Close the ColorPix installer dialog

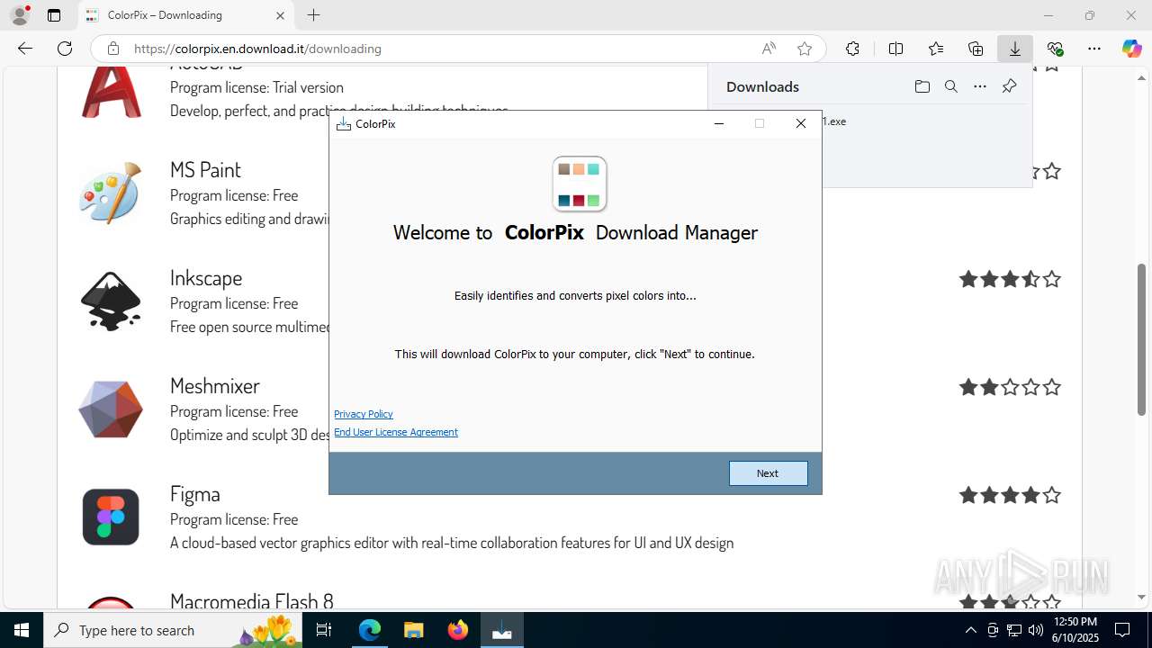801,123
